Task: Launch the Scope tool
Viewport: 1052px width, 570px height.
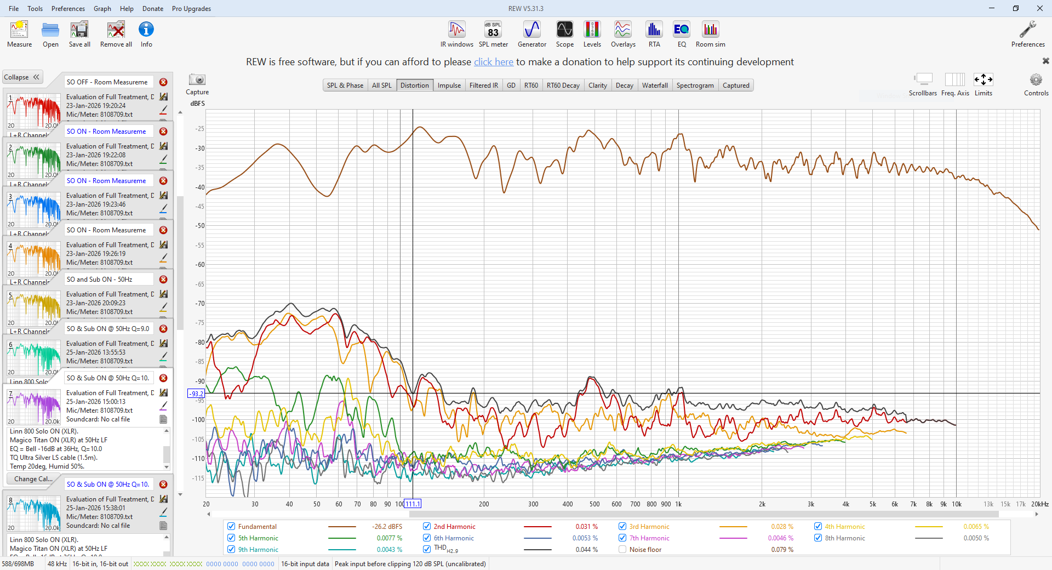Action: point(564,34)
